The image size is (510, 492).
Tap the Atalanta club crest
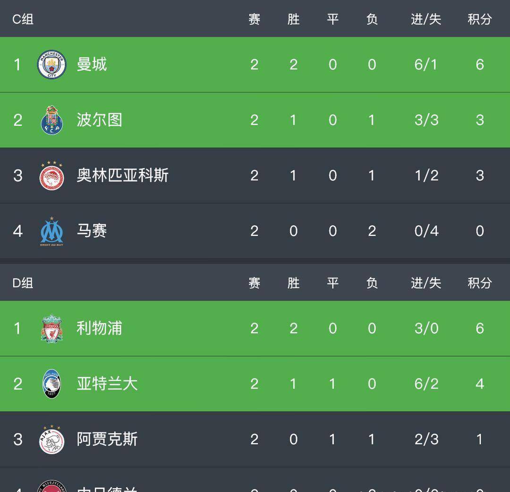click(52, 384)
